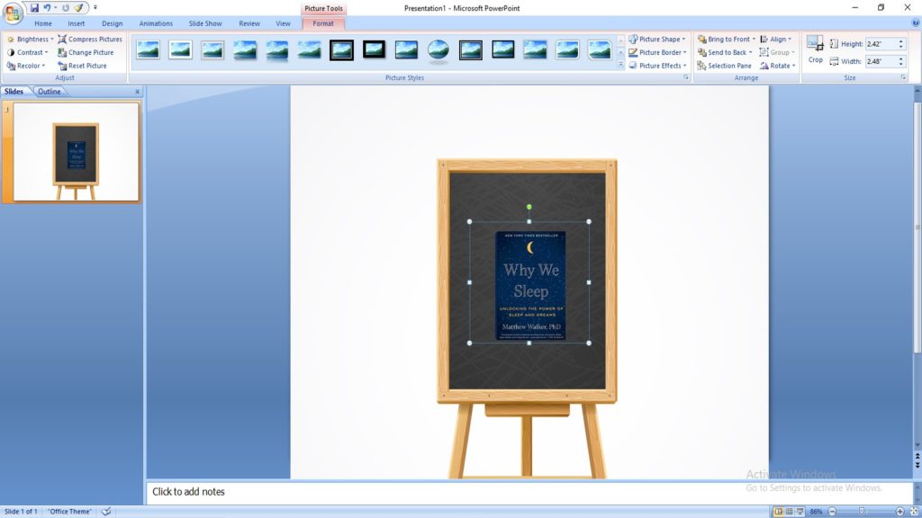922x518 pixels.
Task: Start Slide Show from status bar
Action: click(800, 512)
